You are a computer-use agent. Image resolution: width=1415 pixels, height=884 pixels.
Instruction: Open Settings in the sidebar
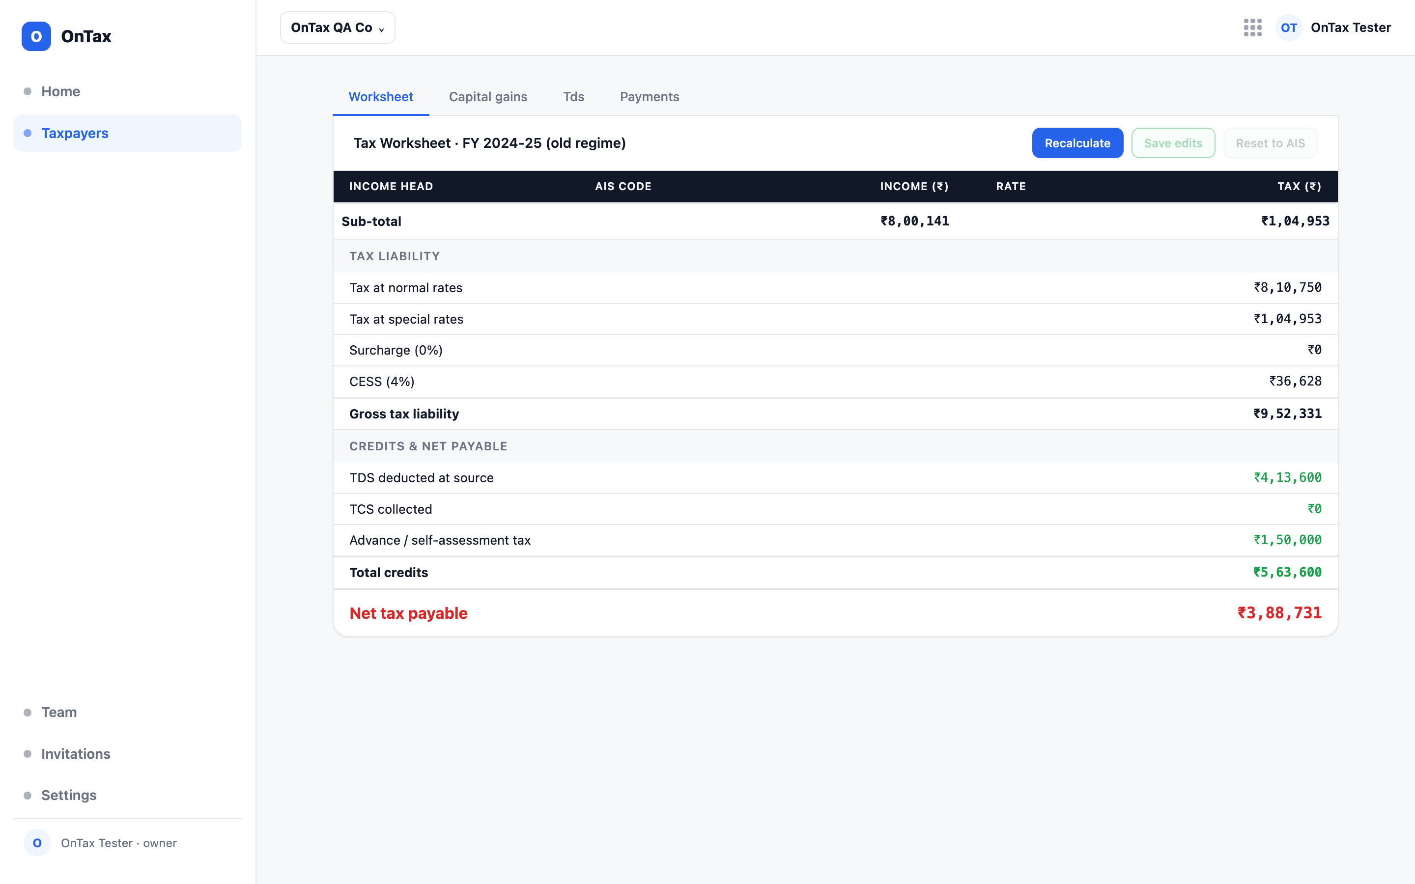127,795
